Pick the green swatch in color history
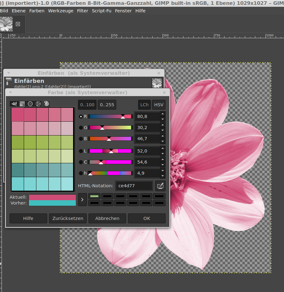Image resolution: width=284 pixels, height=292 pixels. [x=94, y=196]
